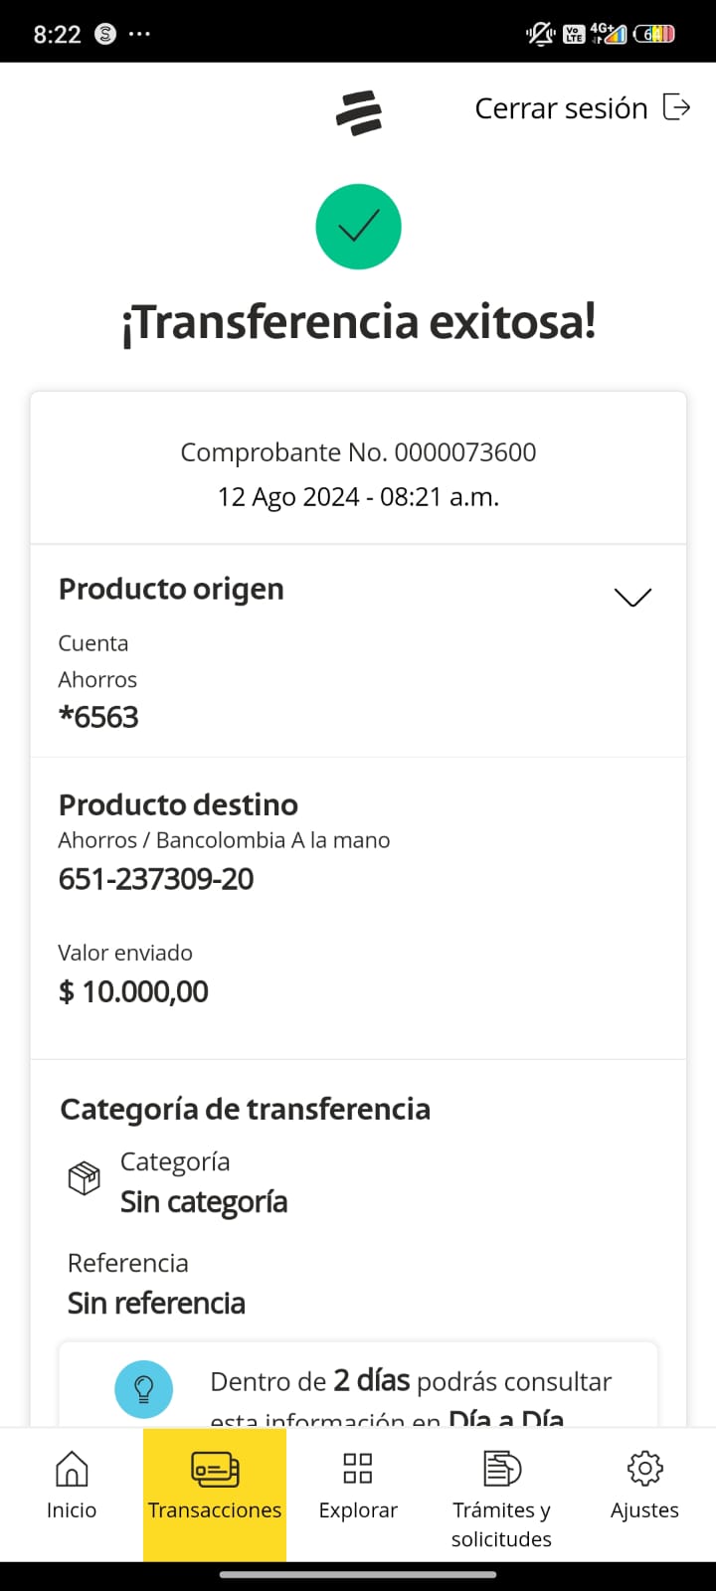Tap the green success checkmark icon

coord(358,227)
